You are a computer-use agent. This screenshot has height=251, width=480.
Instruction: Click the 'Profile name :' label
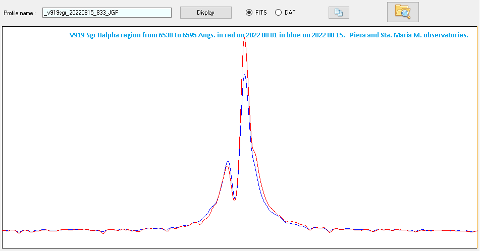[x=20, y=13]
